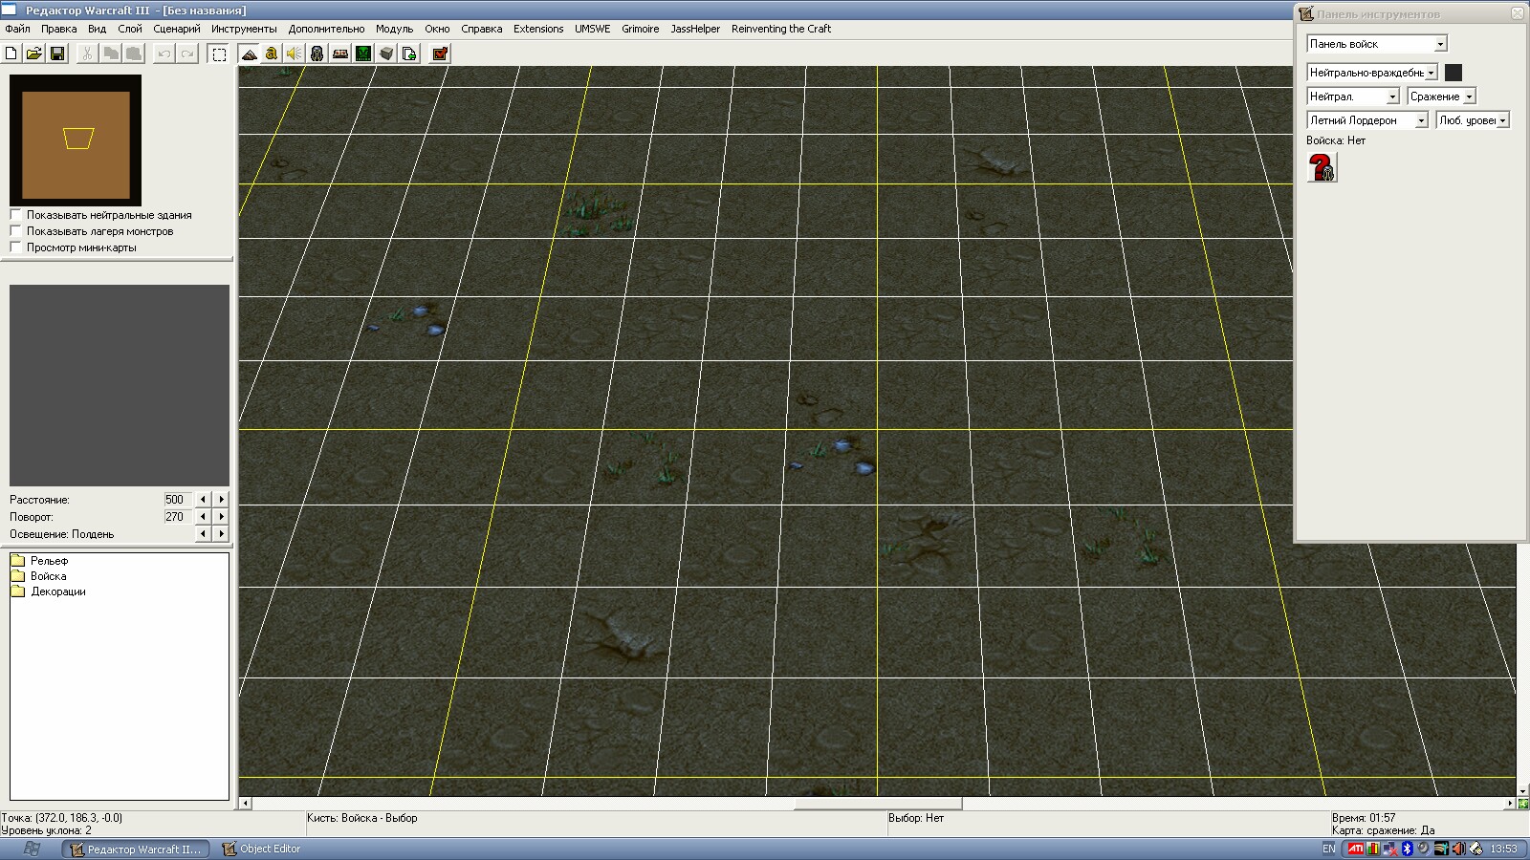The image size is (1530, 860).
Task: Click the dark player color swatch
Action: [1453, 73]
